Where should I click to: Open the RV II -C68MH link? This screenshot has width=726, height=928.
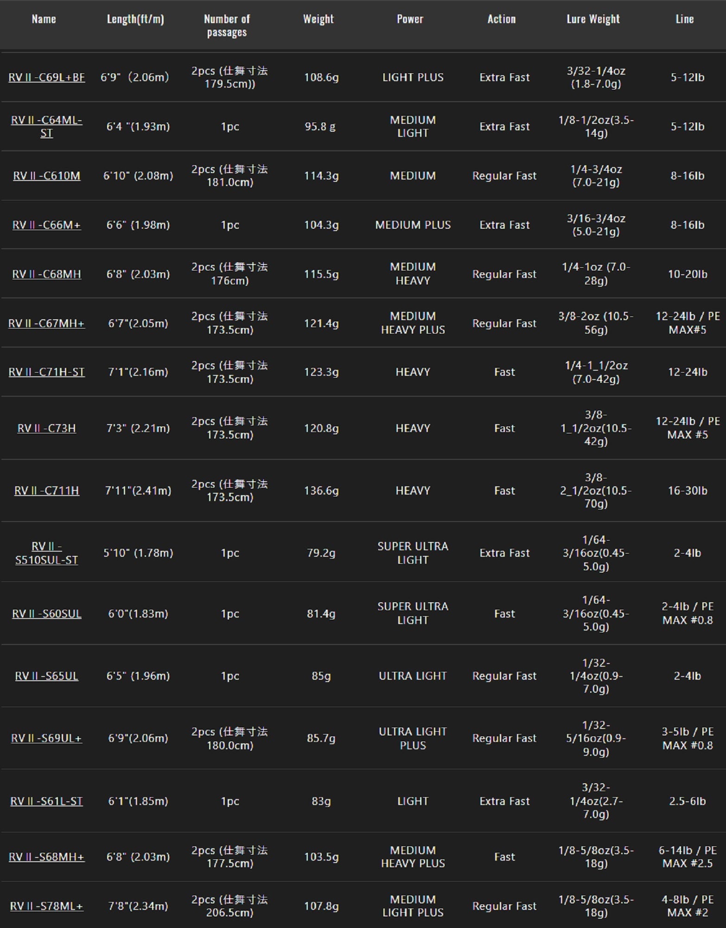(46, 274)
